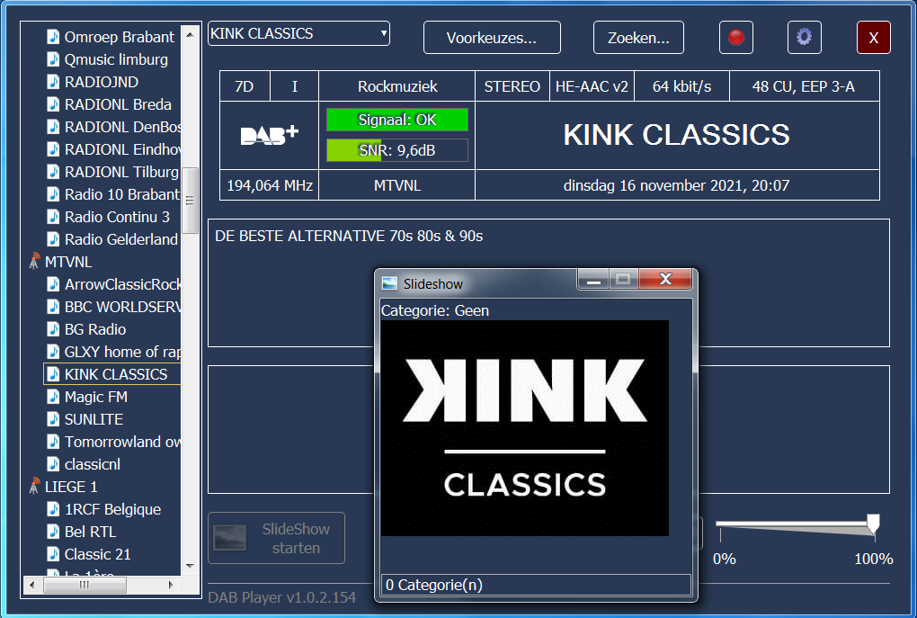
Task: Minimize the Slideshow window
Action: point(593,279)
